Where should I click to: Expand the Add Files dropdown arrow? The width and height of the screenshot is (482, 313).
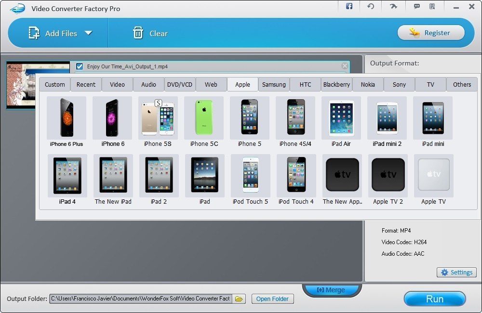pyautogui.click(x=89, y=33)
